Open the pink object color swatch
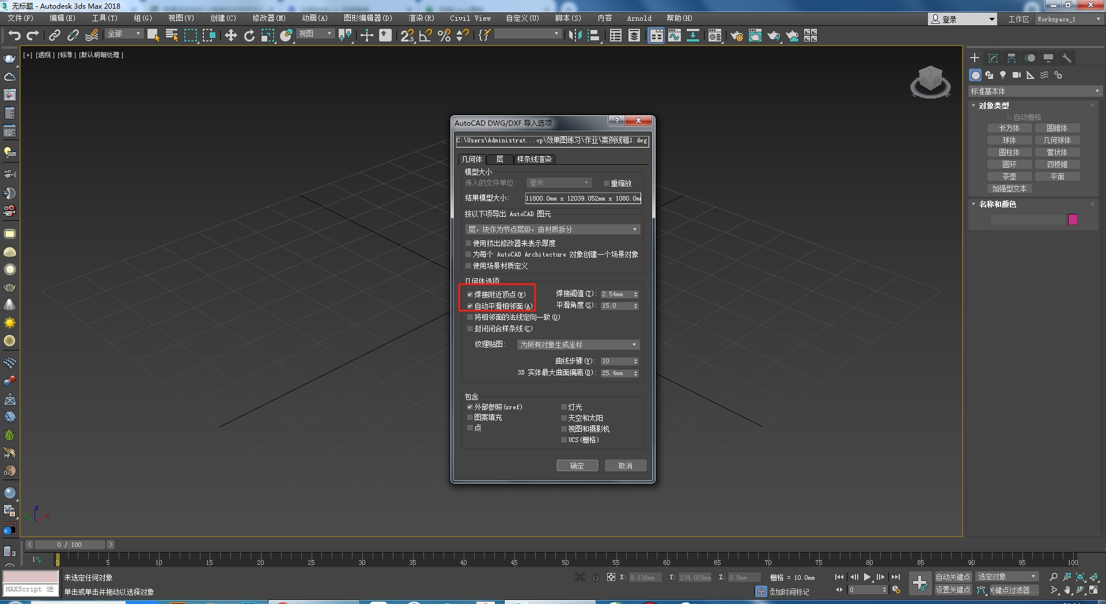The height and width of the screenshot is (604, 1106). click(x=1073, y=220)
